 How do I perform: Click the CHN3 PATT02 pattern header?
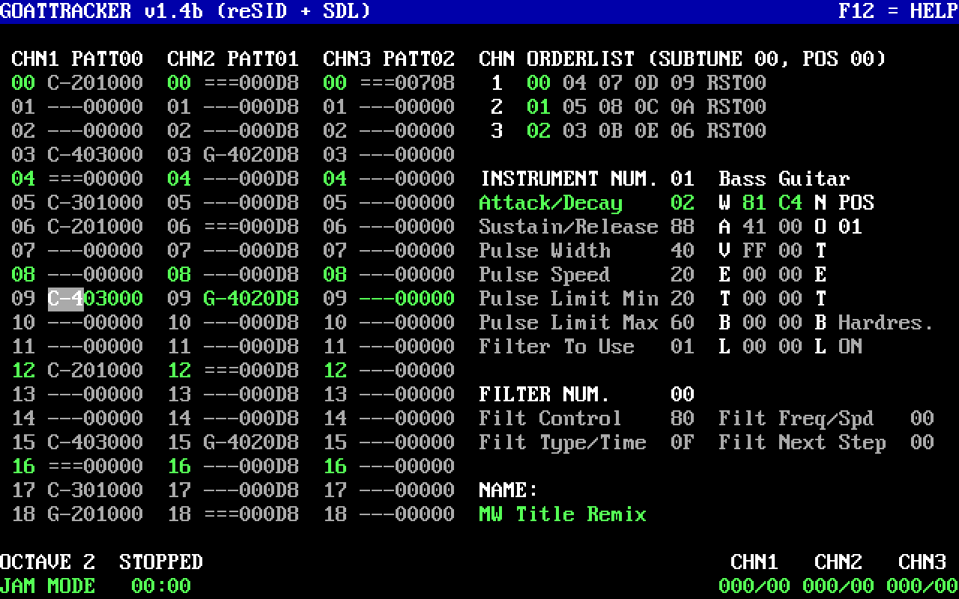(389, 59)
